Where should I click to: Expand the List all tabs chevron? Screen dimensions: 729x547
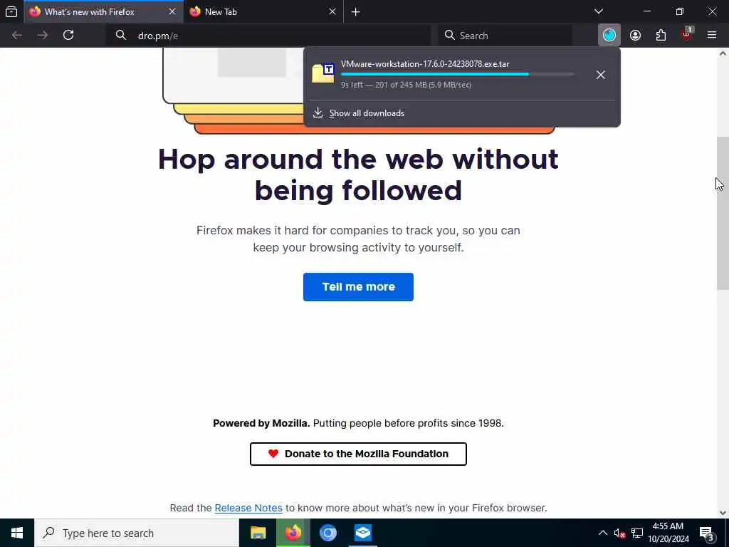click(x=598, y=11)
